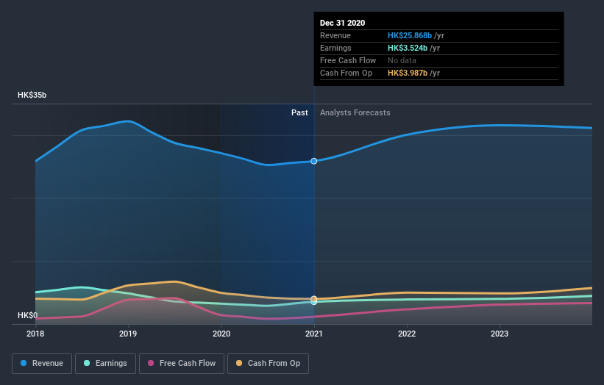This screenshot has height=385, width=604.
Task: Click the HK$3.987b cash from op value
Action: (408, 73)
